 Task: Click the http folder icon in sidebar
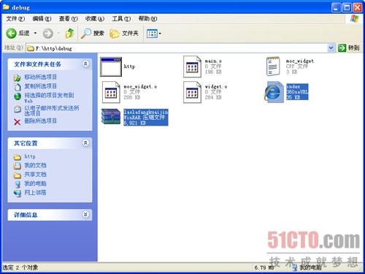point(18,157)
